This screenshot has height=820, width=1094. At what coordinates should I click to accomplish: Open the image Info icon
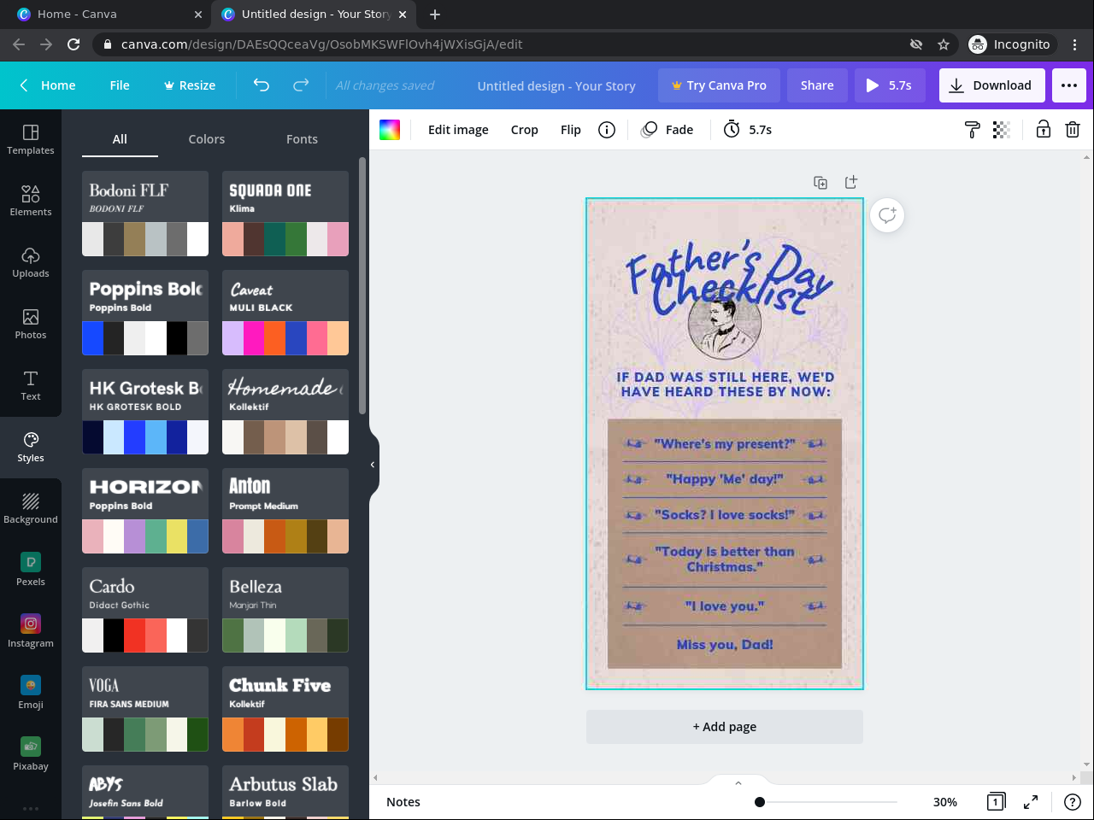(x=607, y=130)
